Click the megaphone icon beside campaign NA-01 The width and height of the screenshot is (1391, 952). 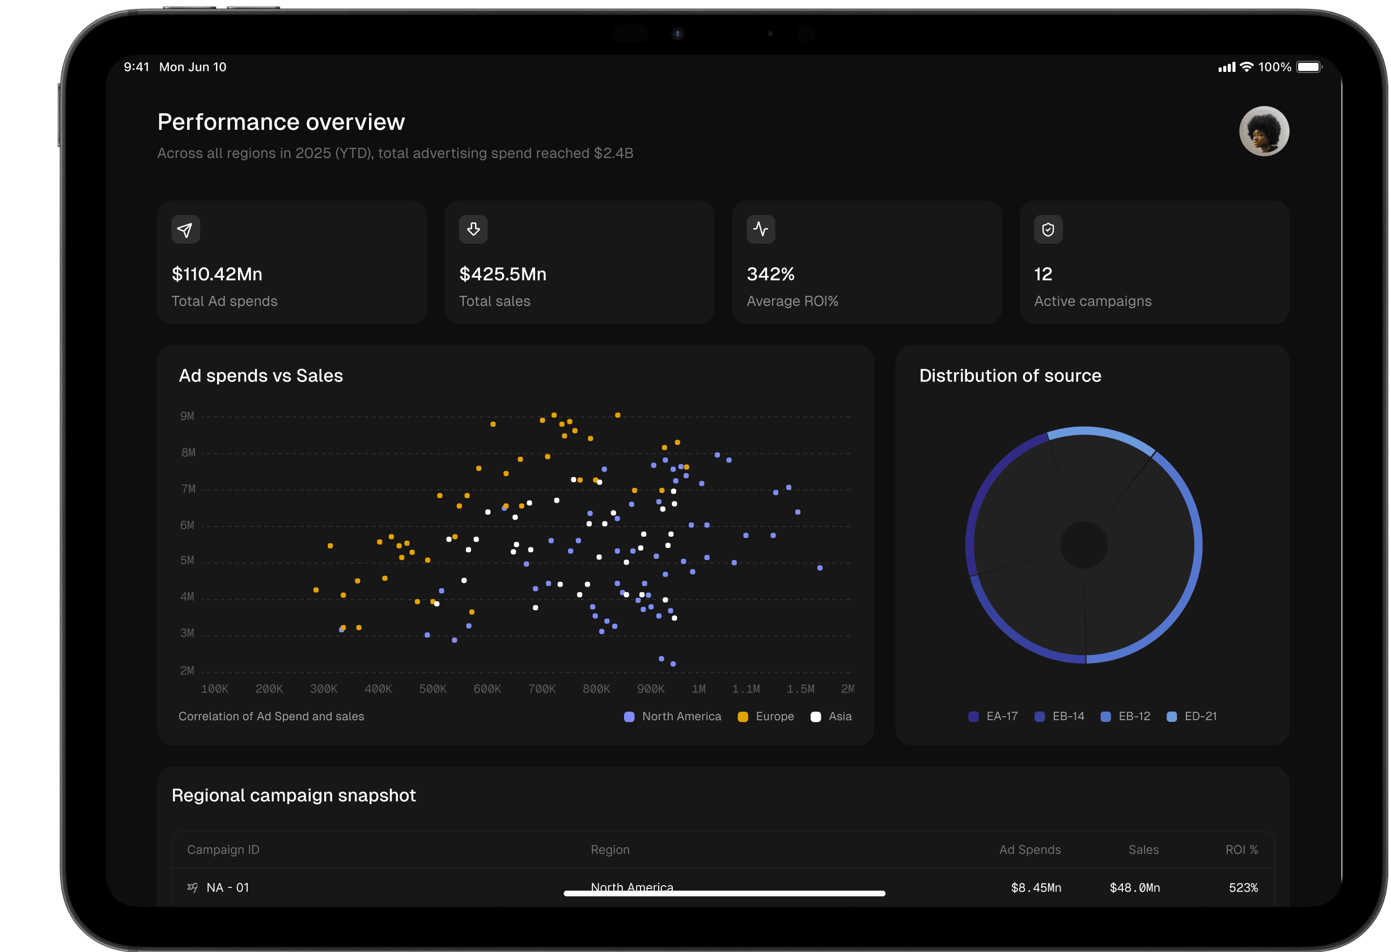click(x=192, y=887)
